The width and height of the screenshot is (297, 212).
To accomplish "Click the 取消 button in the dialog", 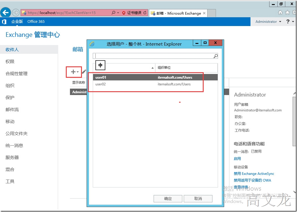I will click(198, 199).
